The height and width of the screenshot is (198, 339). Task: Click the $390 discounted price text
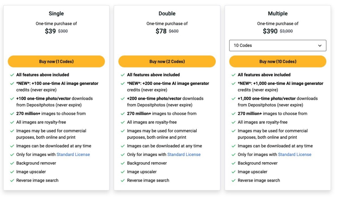click(270, 31)
